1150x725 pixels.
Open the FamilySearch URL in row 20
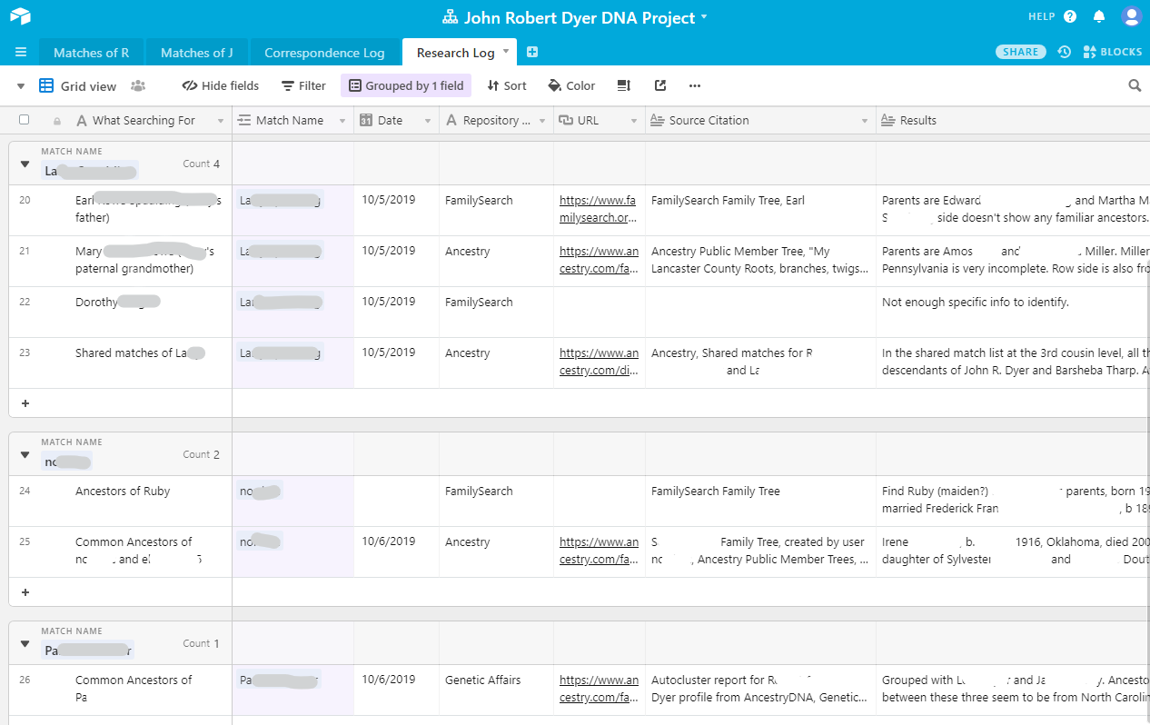[598, 209]
